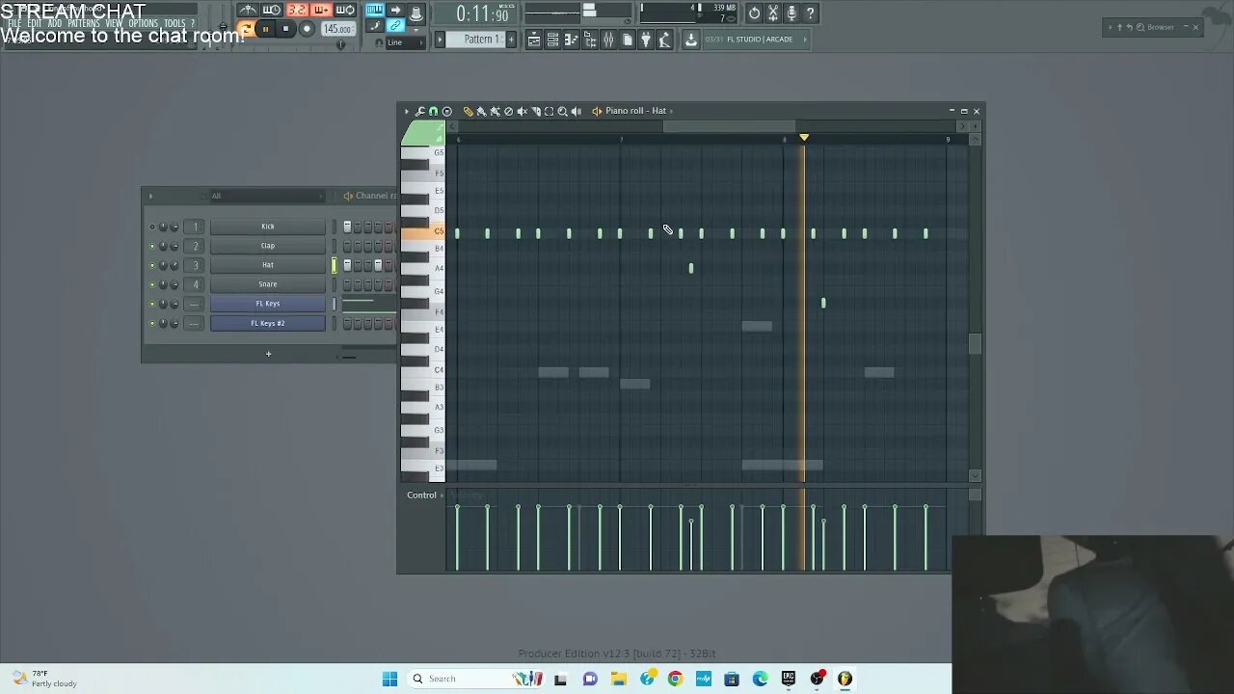1234x694 pixels.
Task: Open the piano roll wrench tools icon
Action: point(420,111)
